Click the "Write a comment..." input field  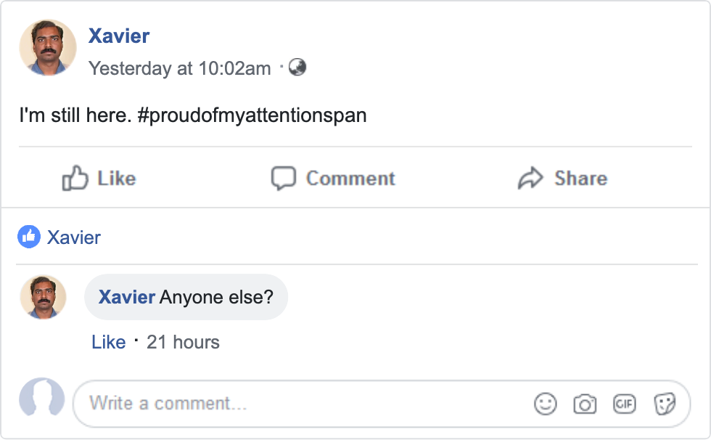tap(305, 404)
